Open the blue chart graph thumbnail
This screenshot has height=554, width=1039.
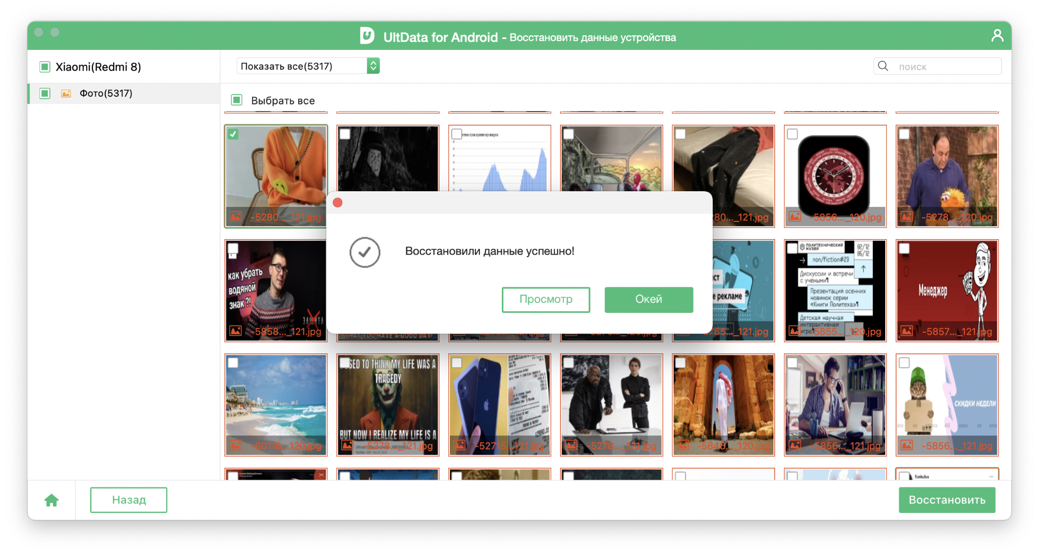(x=500, y=159)
